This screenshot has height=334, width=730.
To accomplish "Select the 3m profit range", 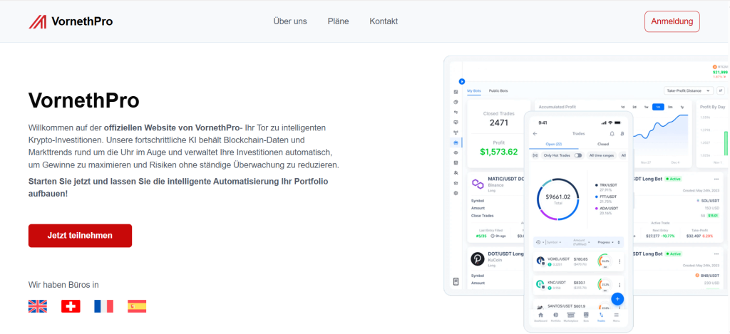I will [x=670, y=107].
